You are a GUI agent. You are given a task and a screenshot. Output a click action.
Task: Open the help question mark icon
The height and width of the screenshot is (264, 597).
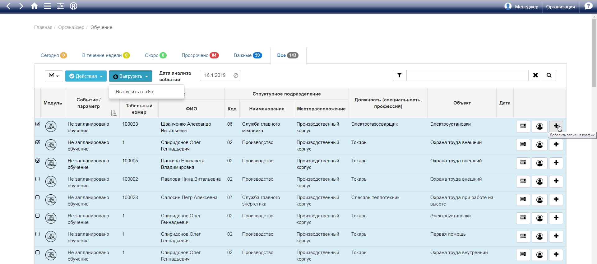point(588,6)
